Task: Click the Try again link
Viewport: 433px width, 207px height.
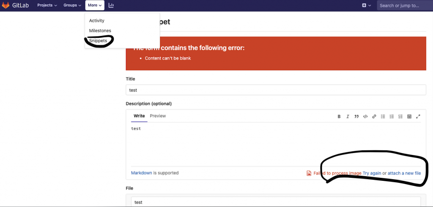Action: [x=372, y=173]
